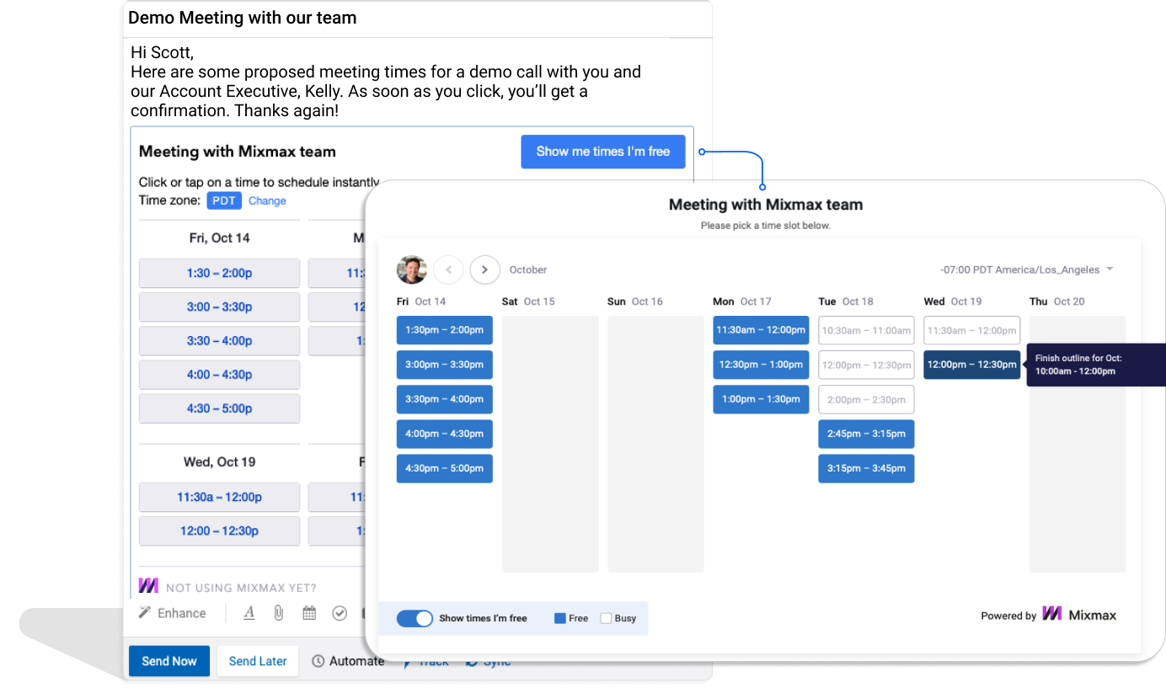The width and height of the screenshot is (1166, 688).
Task: Pick the highlighted Wed 12:00pm – 12:30pm slot
Action: pos(971,365)
